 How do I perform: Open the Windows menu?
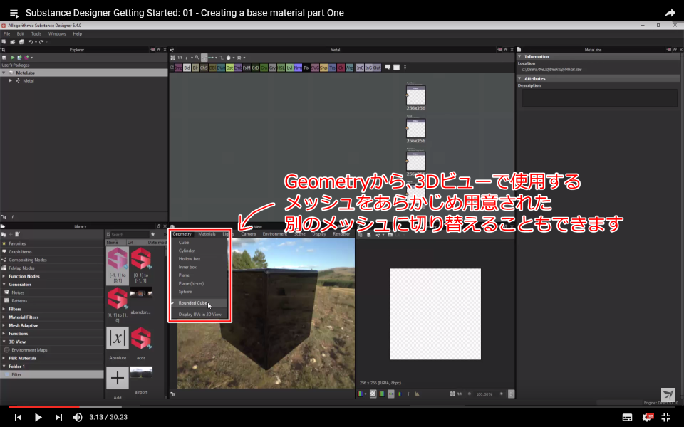pos(57,33)
